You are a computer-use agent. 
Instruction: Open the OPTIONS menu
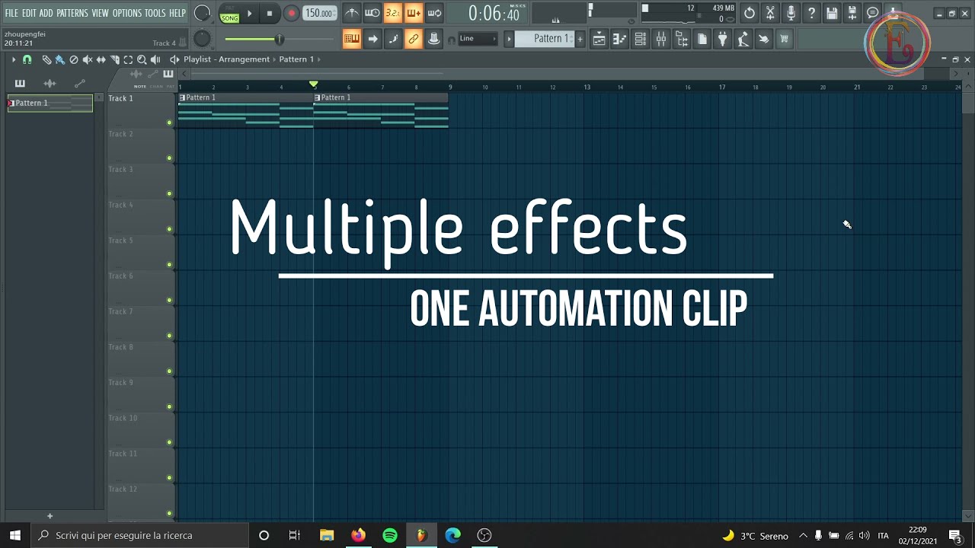tap(126, 13)
